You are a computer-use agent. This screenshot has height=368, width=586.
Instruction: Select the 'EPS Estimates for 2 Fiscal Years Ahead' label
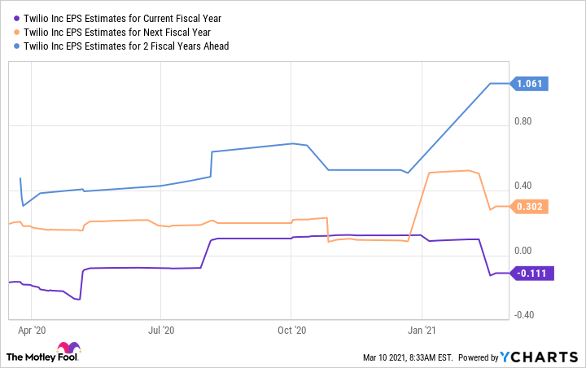pyautogui.click(x=124, y=46)
